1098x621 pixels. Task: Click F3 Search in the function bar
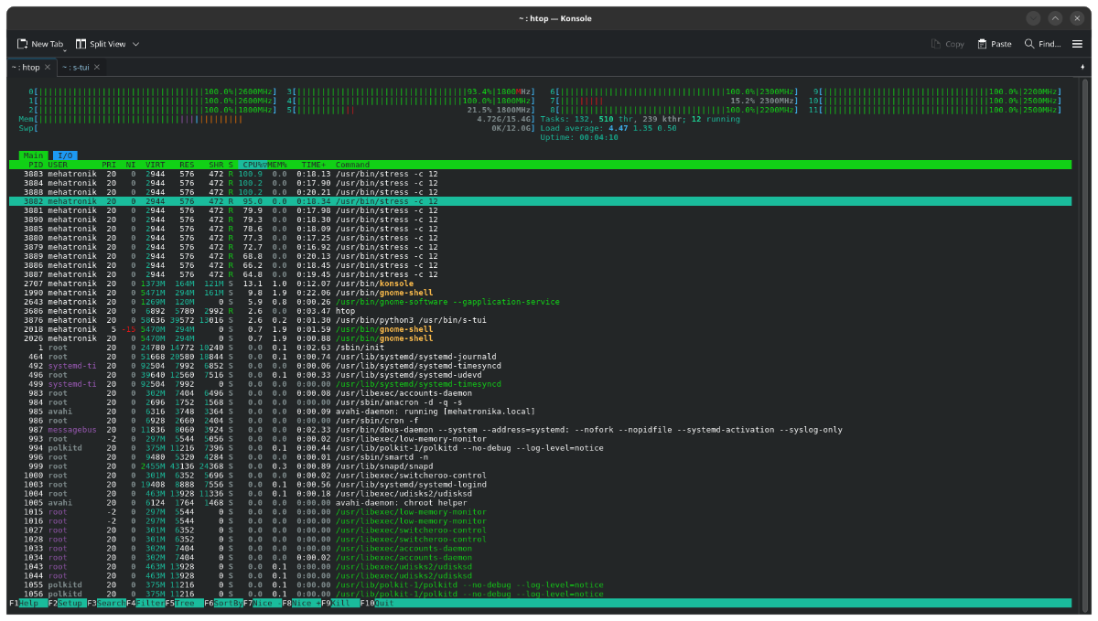tap(105, 604)
